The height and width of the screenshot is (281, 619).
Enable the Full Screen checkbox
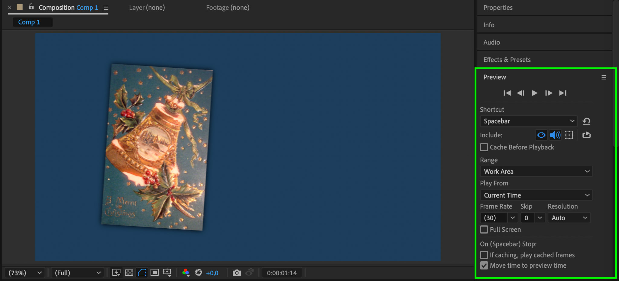[484, 230]
